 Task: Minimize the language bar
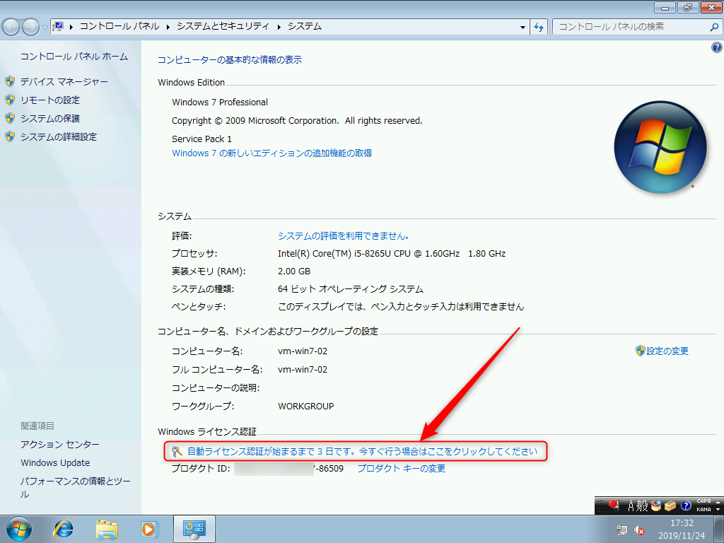(718, 501)
